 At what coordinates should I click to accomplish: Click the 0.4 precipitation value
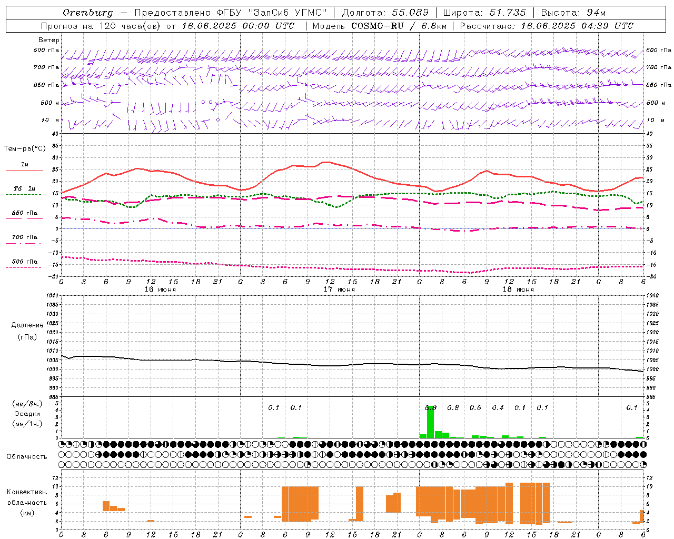tap(498, 407)
